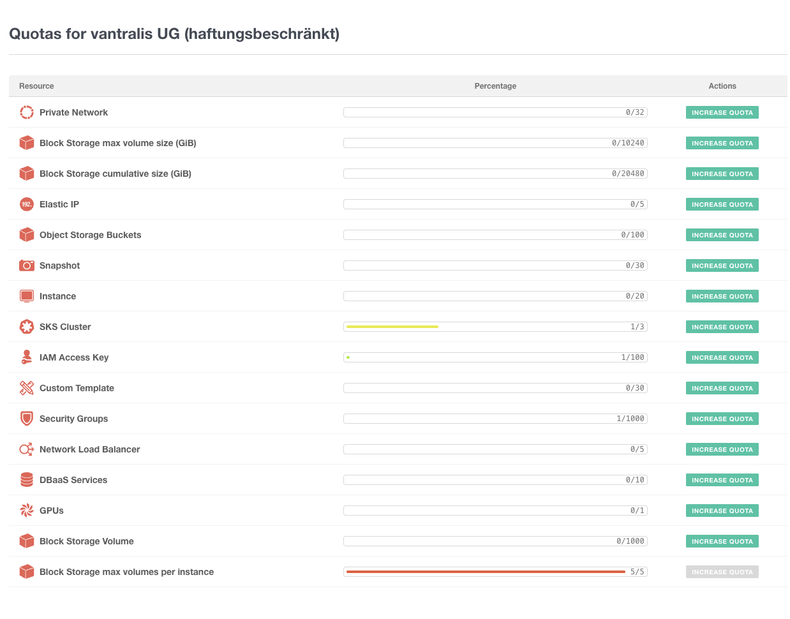The height and width of the screenshot is (619, 790).
Task: Click Increase Quota for SKS Cluster
Action: click(722, 326)
